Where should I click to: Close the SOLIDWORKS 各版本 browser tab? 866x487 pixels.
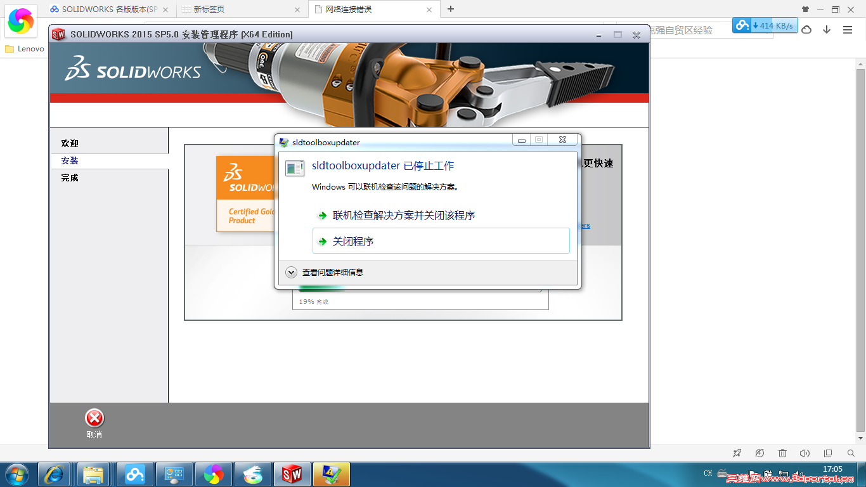click(165, 10)
